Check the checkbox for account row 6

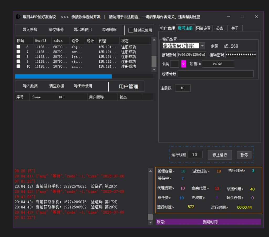[x=18, y=47]
